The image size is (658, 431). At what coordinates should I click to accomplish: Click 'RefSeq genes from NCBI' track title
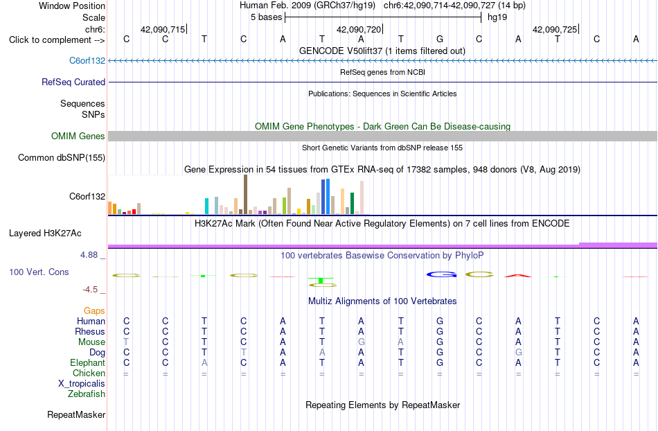(382, 72)
